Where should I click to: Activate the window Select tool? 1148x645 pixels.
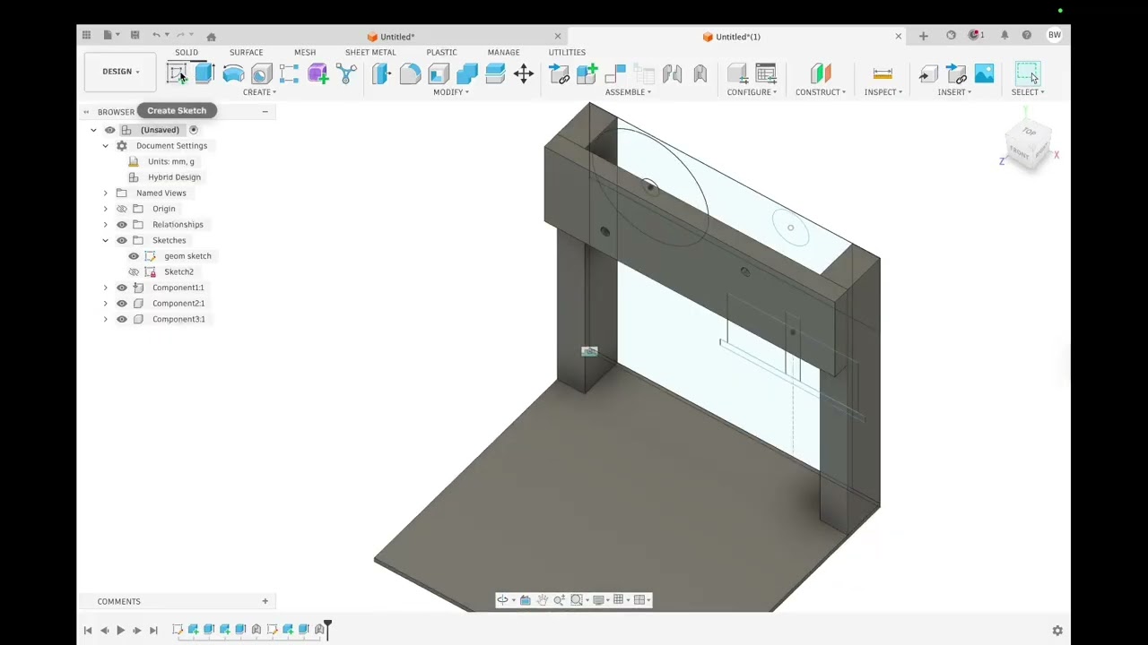click(1027, 73)
